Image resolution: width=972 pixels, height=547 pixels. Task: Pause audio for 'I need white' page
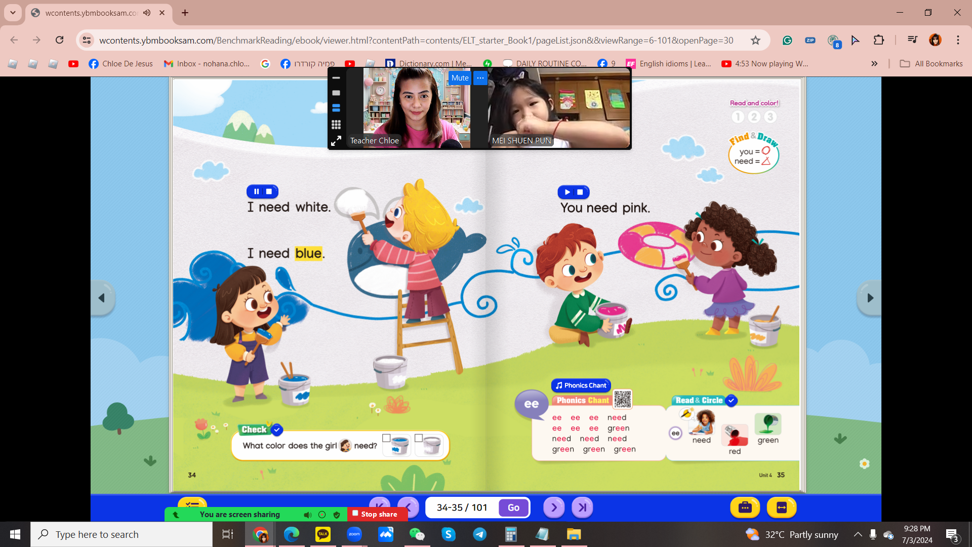point(256,191)
